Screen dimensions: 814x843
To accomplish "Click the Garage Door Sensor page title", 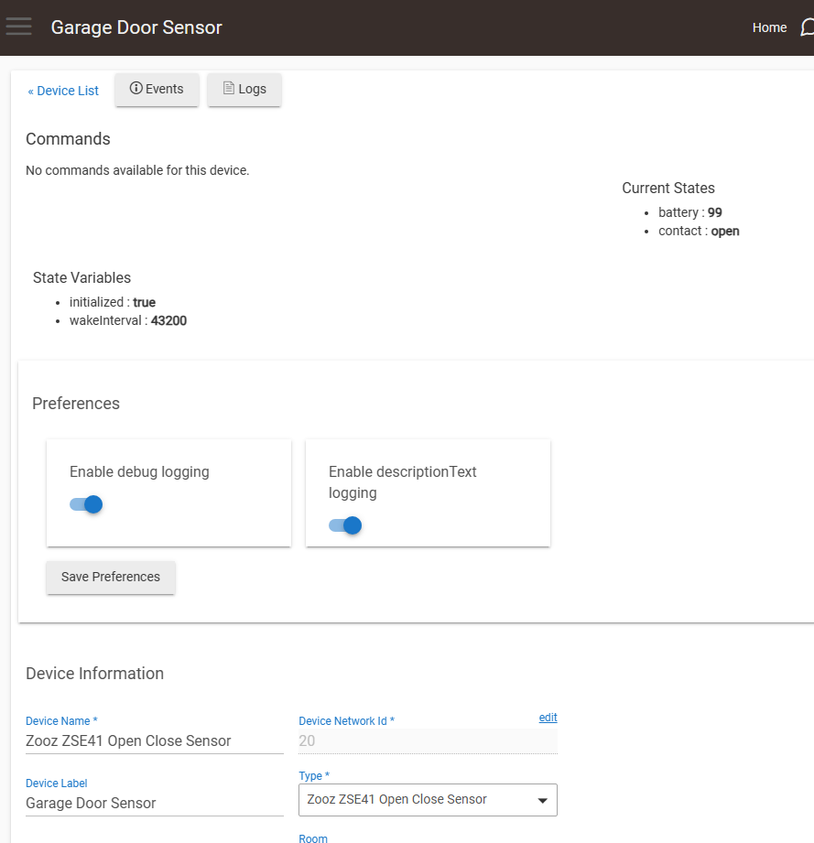I will tap(136, 27).
